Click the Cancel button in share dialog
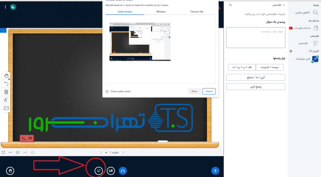321x177 pixels. 209,91
